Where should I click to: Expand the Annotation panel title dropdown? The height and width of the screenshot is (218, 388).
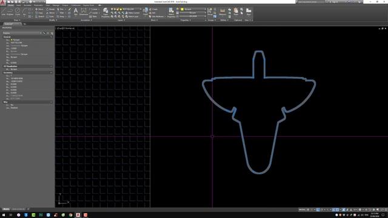coord(86,20)
